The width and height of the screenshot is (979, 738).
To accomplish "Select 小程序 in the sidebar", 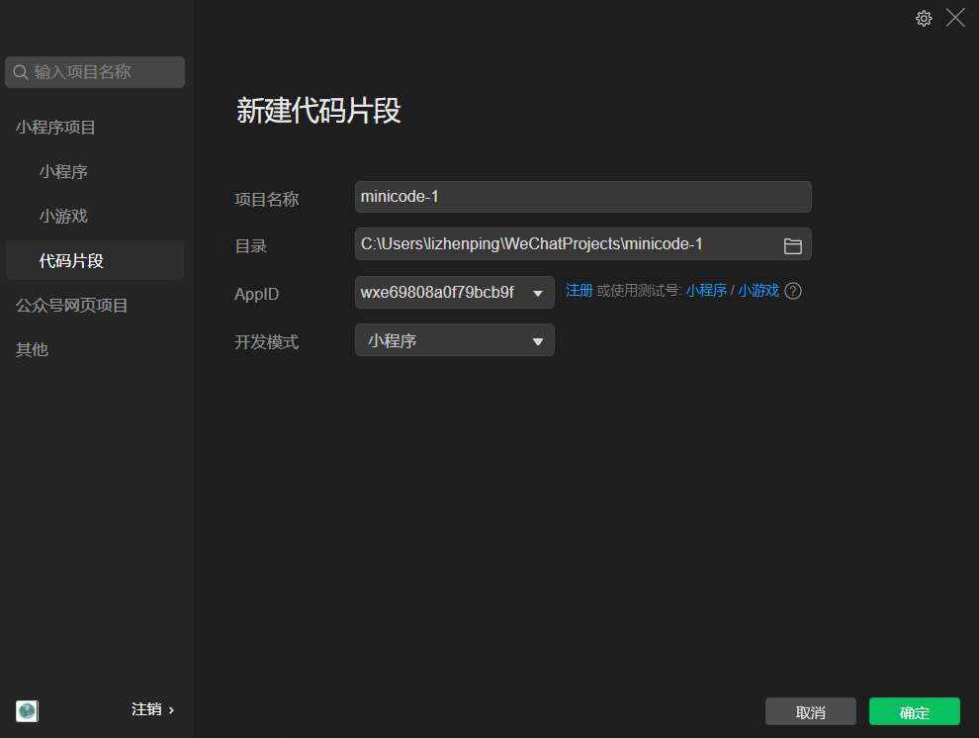I will [x=63, y=172].
